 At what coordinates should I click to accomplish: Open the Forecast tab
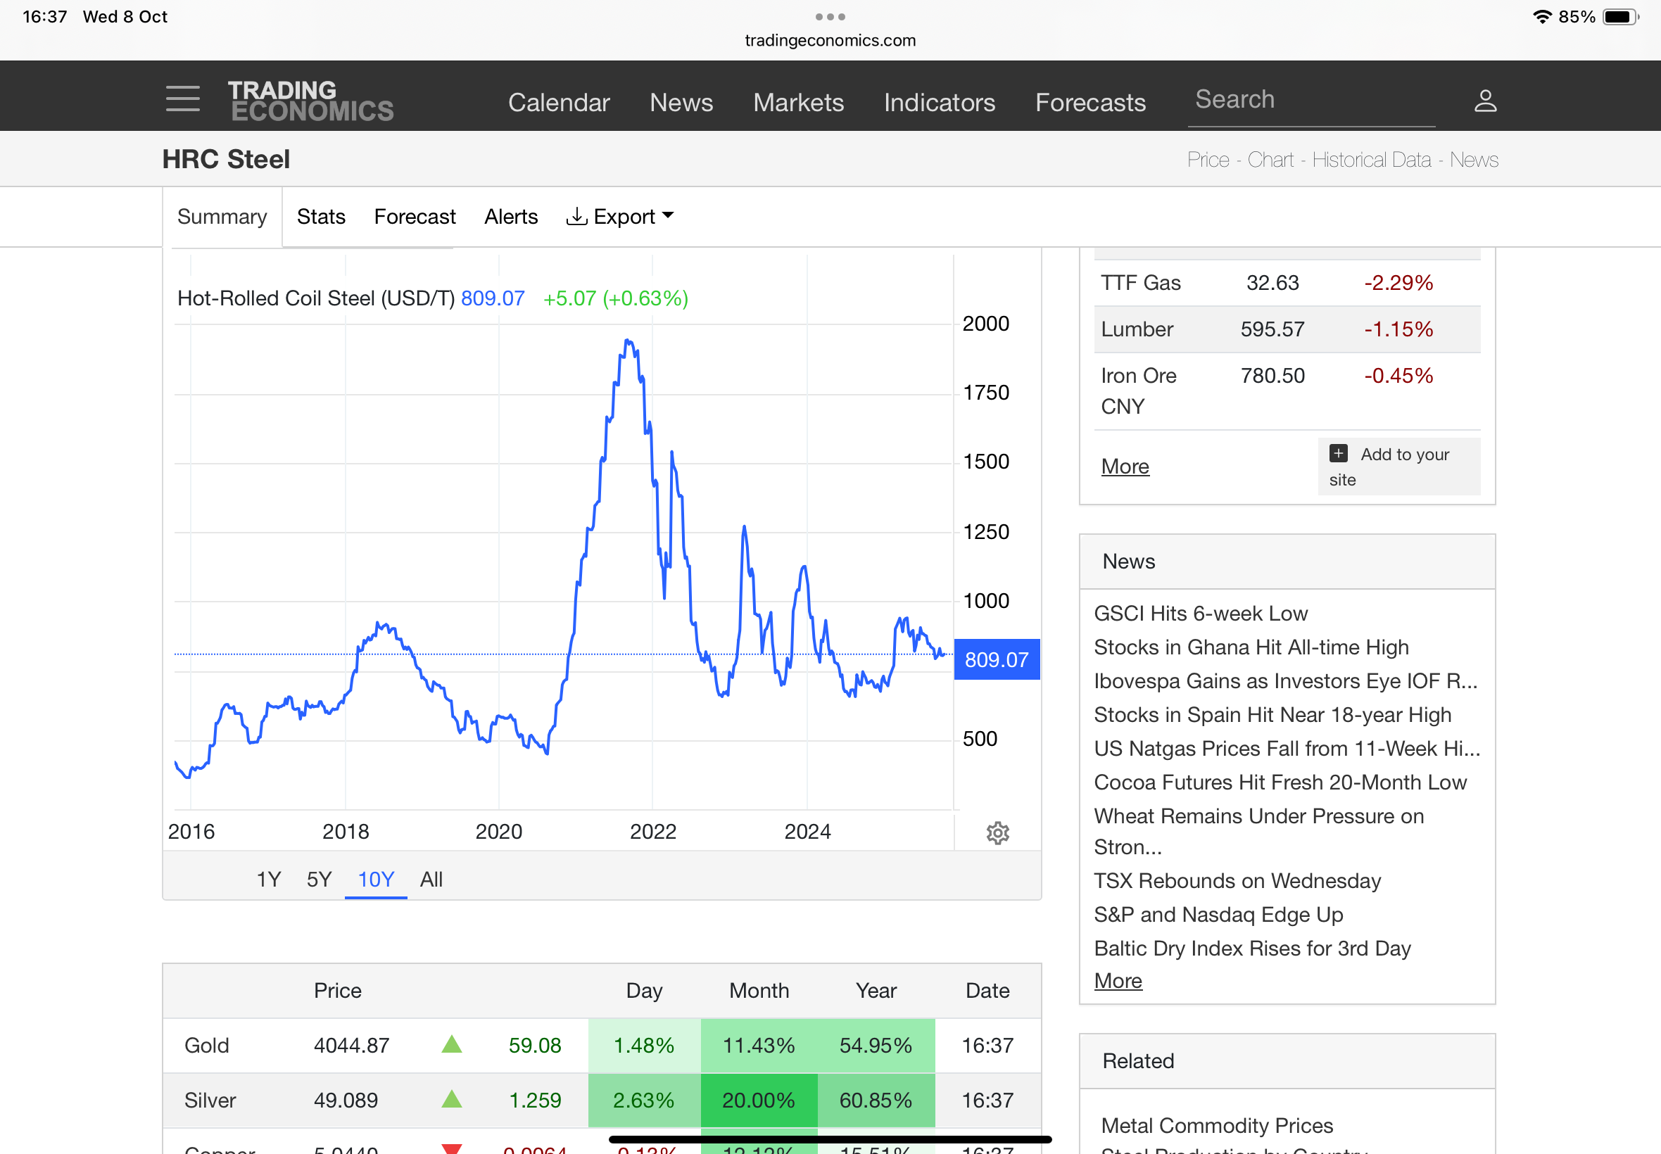coord(415,216)
